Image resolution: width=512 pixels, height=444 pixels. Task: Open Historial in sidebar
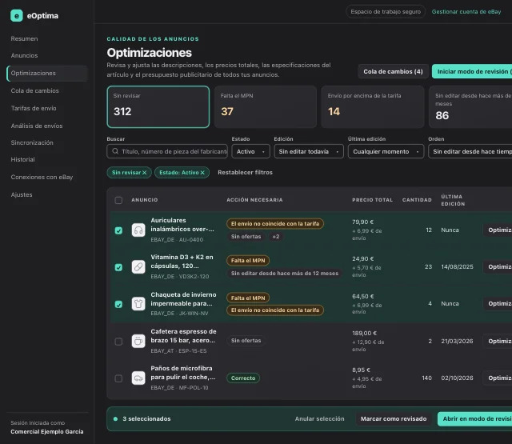23,159
